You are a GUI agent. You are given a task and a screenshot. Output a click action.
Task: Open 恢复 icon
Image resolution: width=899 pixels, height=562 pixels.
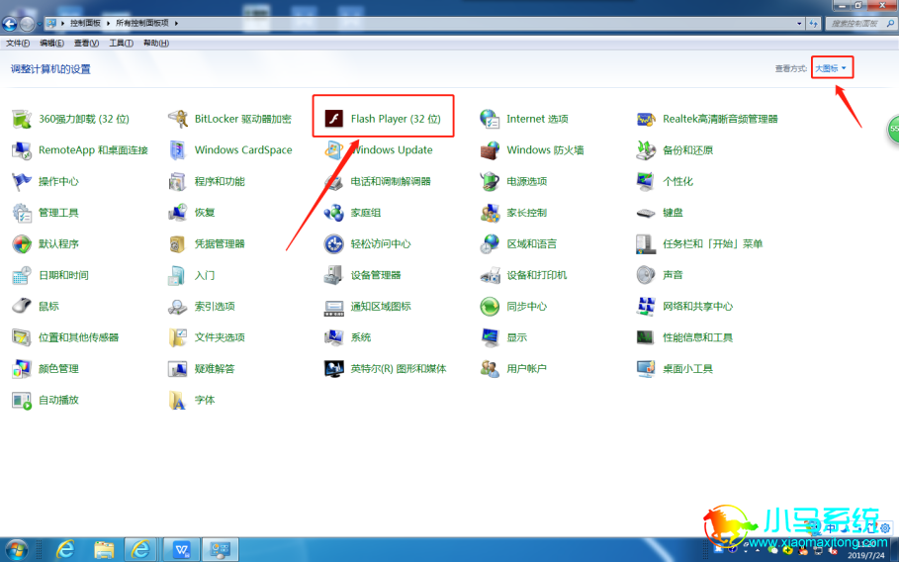[178, 213]
